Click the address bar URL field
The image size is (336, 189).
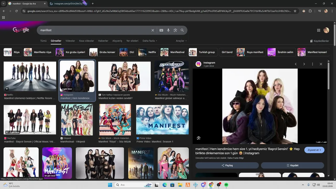pyautogui.click(x=159, y=11)
